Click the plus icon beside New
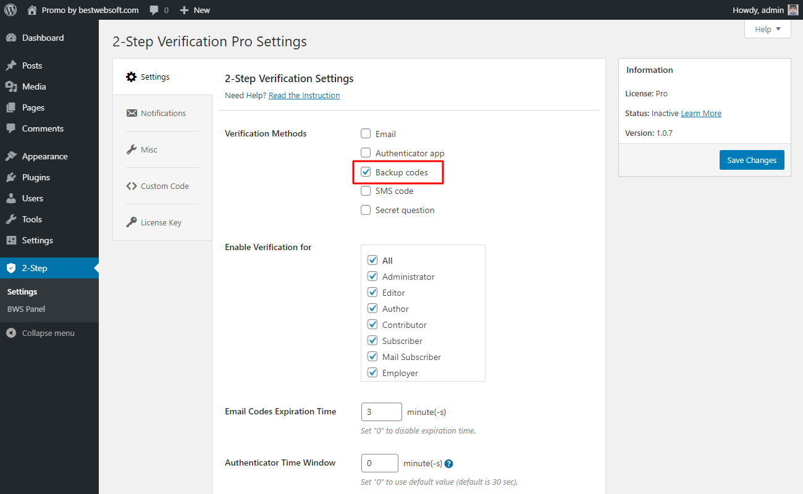This screenshot has height=494, width=803. tap(184, 10)
